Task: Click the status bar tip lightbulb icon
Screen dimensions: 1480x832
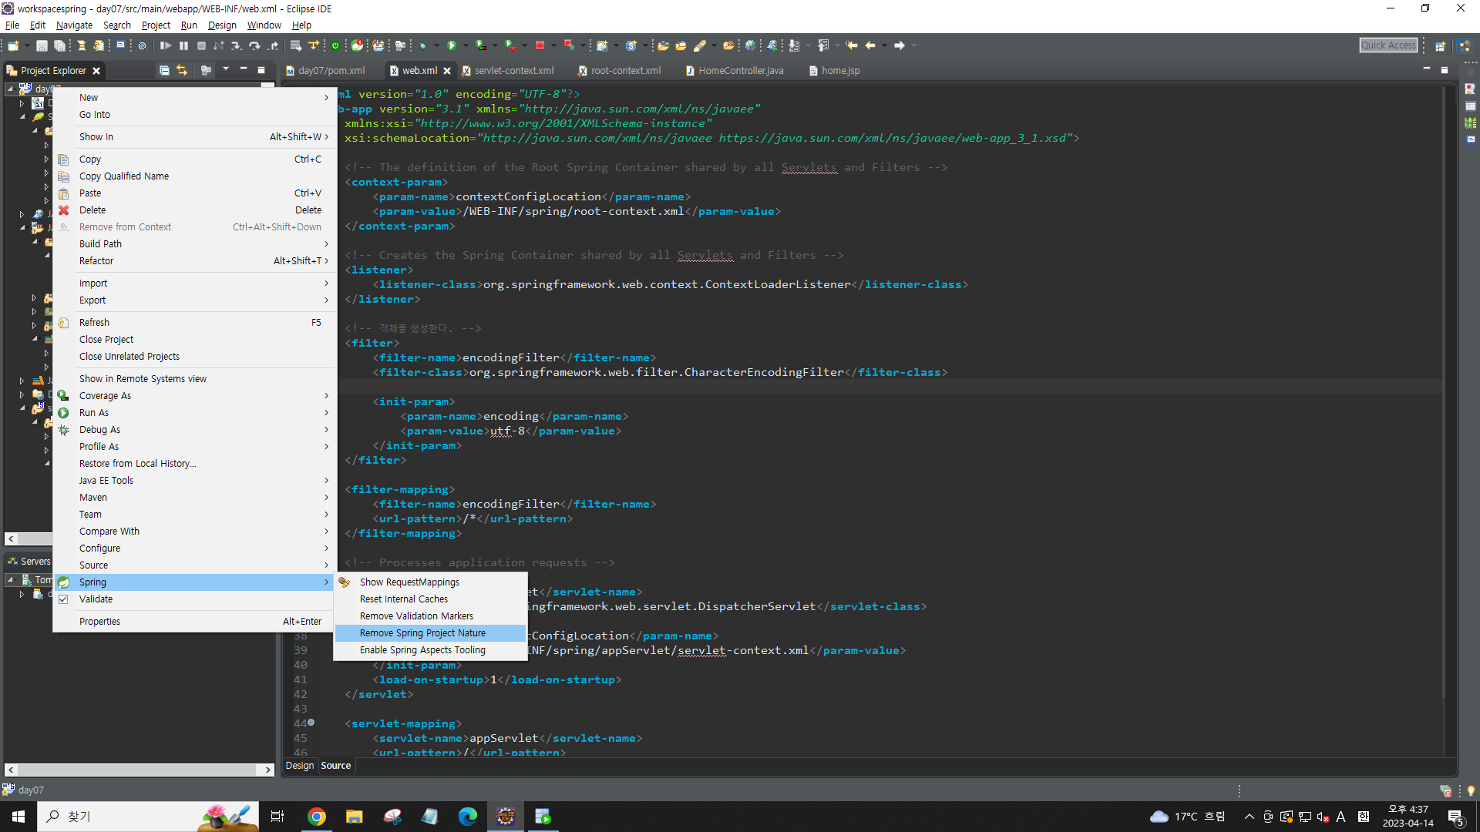Action: pos(1471,790)
